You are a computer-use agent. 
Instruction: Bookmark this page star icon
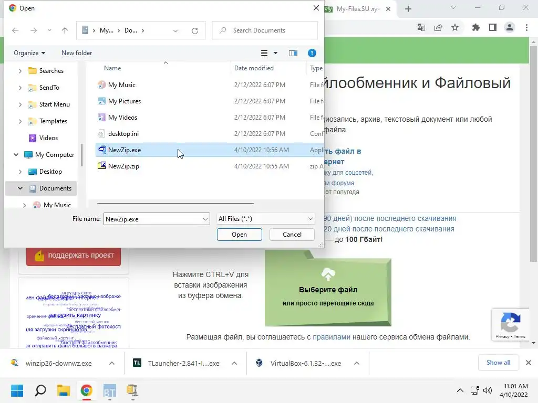tap(455, 27)
